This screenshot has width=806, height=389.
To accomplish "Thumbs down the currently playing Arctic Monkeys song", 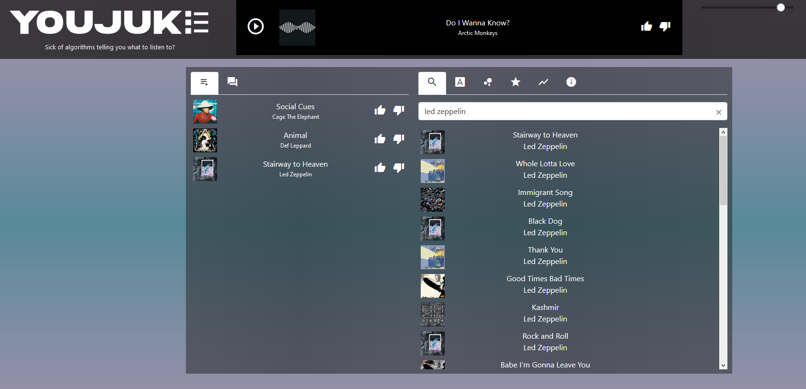I will (665, 26).
